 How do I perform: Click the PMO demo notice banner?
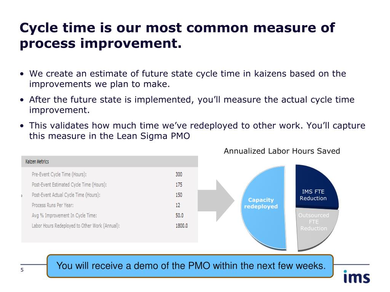point(190,266)
